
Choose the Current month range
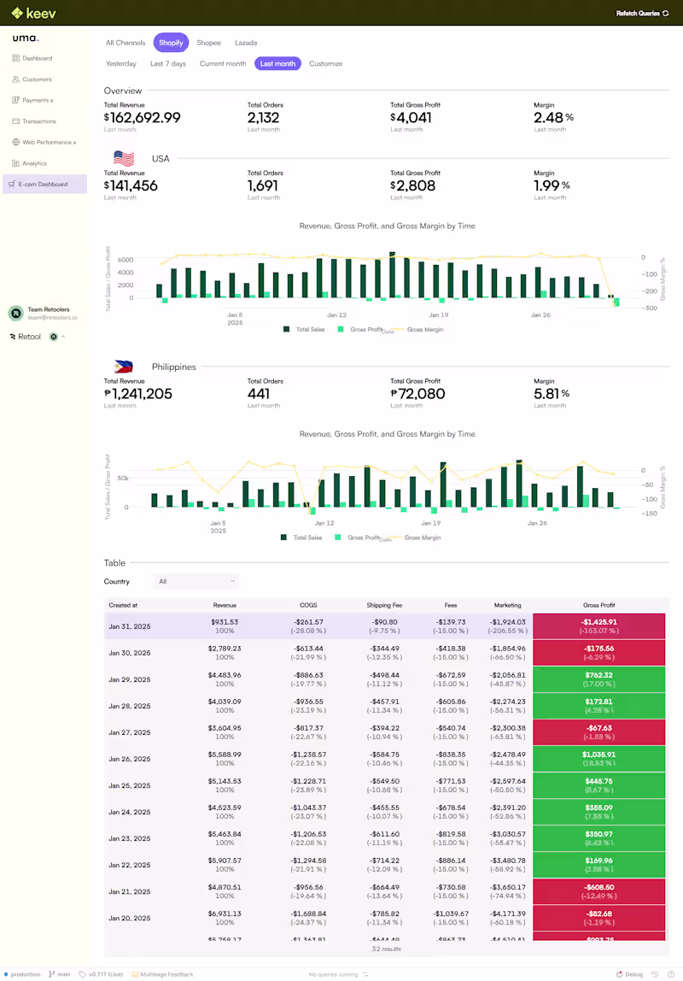tap(223, 64)
